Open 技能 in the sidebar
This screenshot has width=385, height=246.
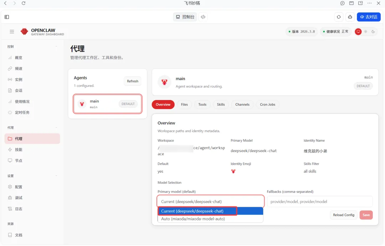32,150
